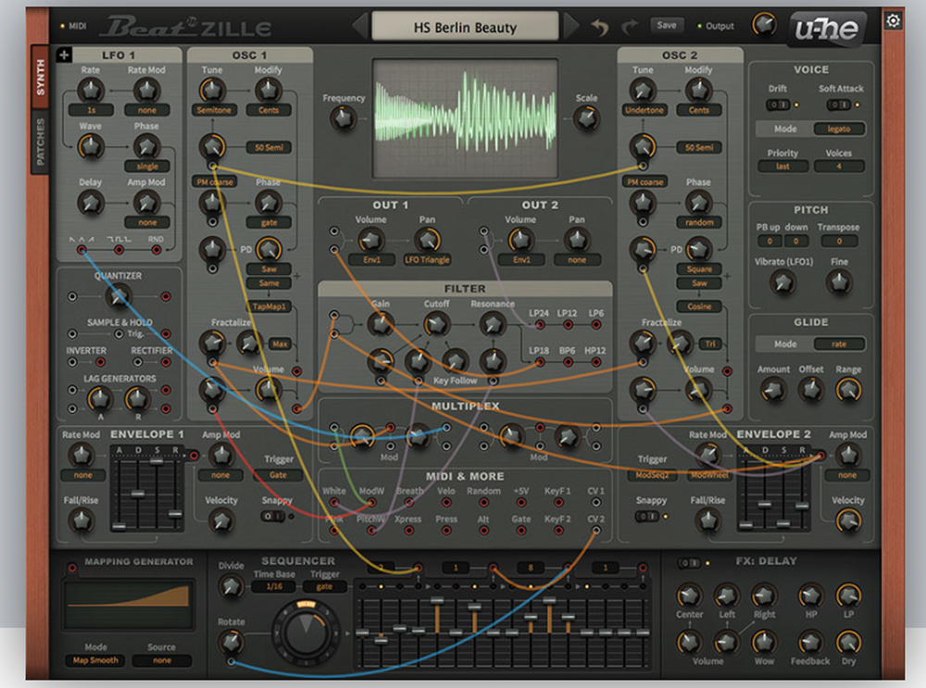Open the Envelope 2 'ModSeq2' trigger selector
Viewport: 926px width, 688px height.
tap(652, 475)
